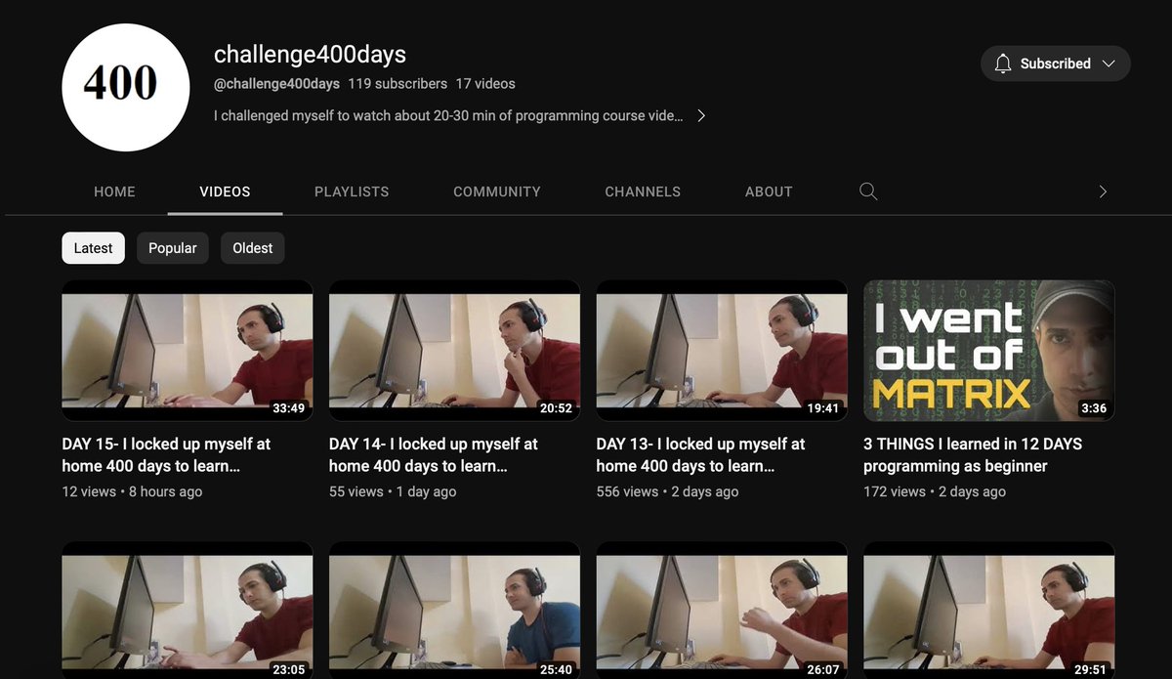Select the Oldest filter chip

coord(252,247)
